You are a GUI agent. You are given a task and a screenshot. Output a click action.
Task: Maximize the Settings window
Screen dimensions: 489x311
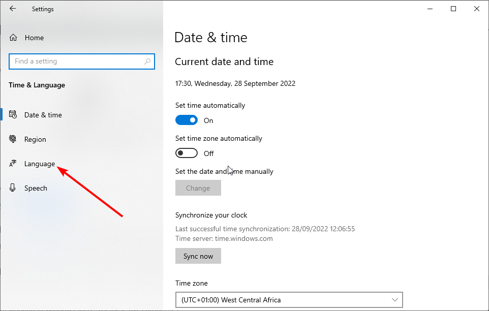click(453, 9)
